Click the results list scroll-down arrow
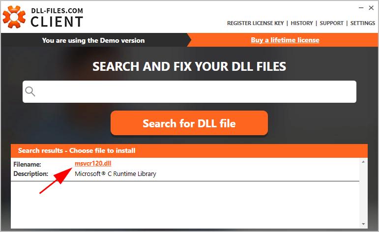The width and height of the screenshot is (379, 232). tap(363, 224)
